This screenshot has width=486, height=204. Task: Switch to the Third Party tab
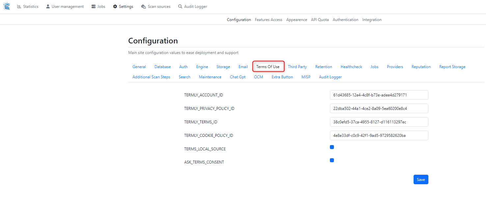(x=297, y=67)
